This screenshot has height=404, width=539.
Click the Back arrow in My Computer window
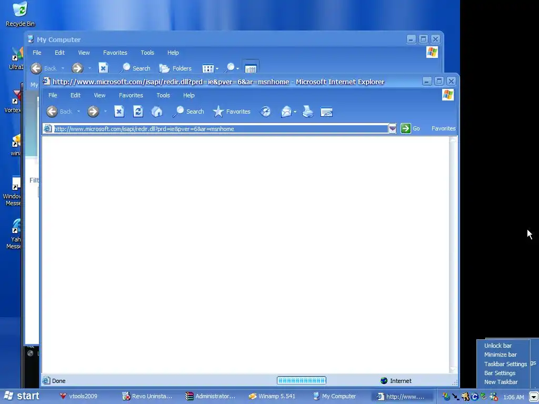36,68
